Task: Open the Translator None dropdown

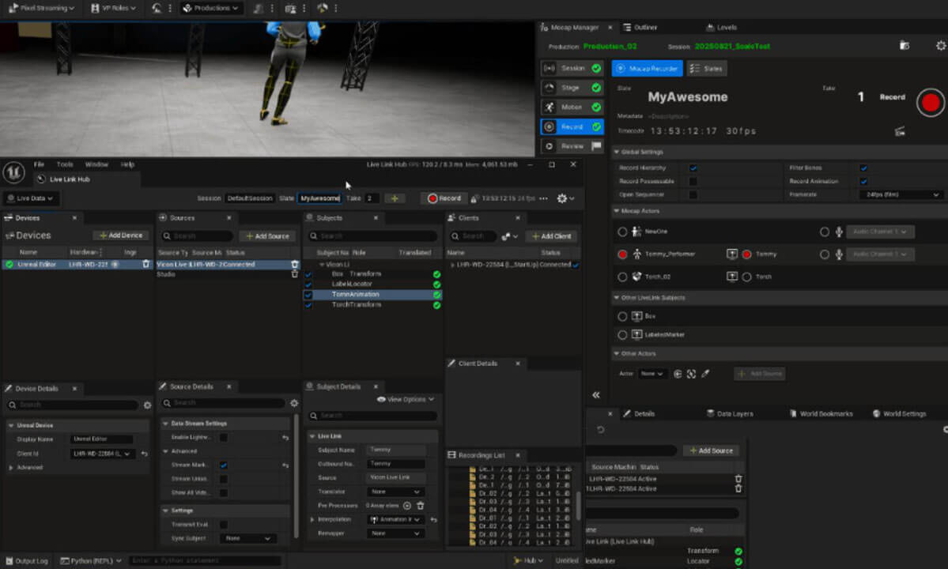Action: [x=395, y=492]
